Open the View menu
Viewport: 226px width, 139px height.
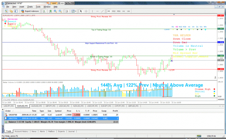(x=14, y=7)
